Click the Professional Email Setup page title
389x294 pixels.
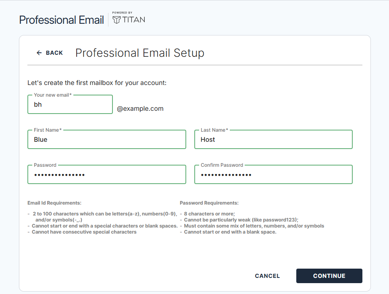click(139, 53)
